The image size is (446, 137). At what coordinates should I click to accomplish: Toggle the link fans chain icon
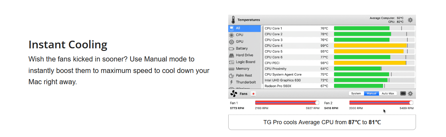[403, 93]
